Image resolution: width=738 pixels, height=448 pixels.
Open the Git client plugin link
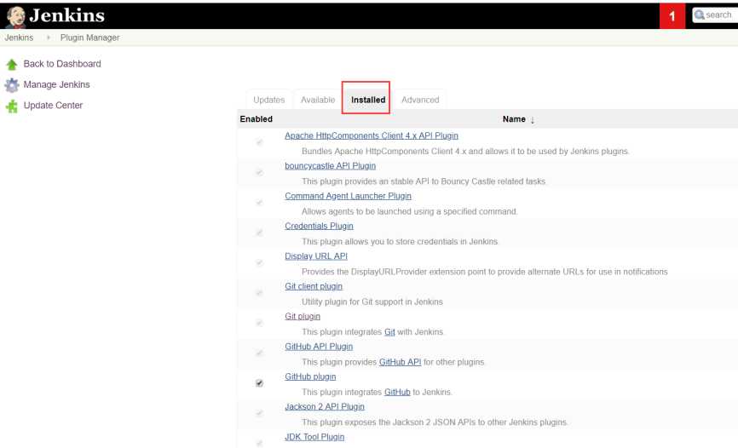click(x=314, y=286)
